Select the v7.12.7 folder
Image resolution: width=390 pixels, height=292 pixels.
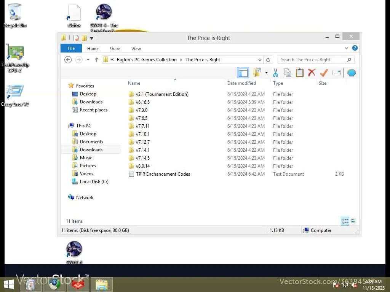(x=143, y=142)
